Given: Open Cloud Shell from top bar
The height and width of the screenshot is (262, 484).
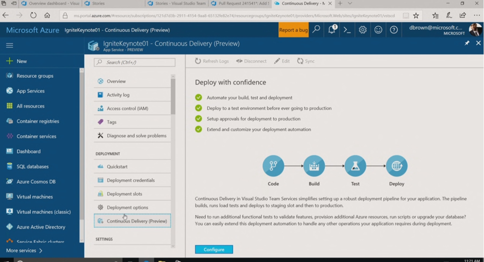Looking at the screenshot, I should (347, 30).
